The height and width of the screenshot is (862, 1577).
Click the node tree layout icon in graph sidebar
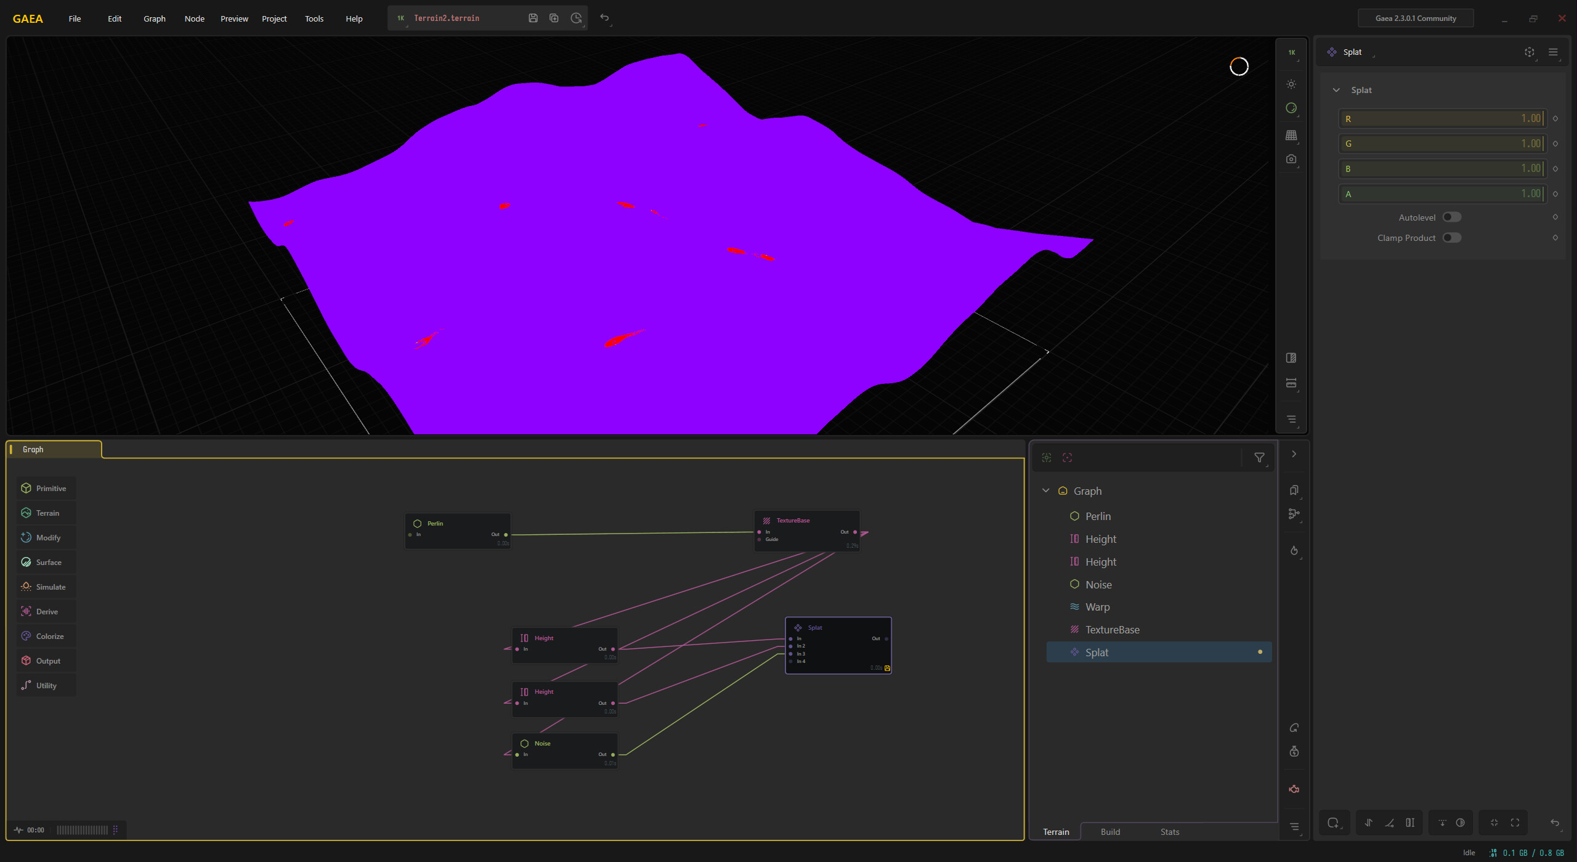tap(1294, 514)
